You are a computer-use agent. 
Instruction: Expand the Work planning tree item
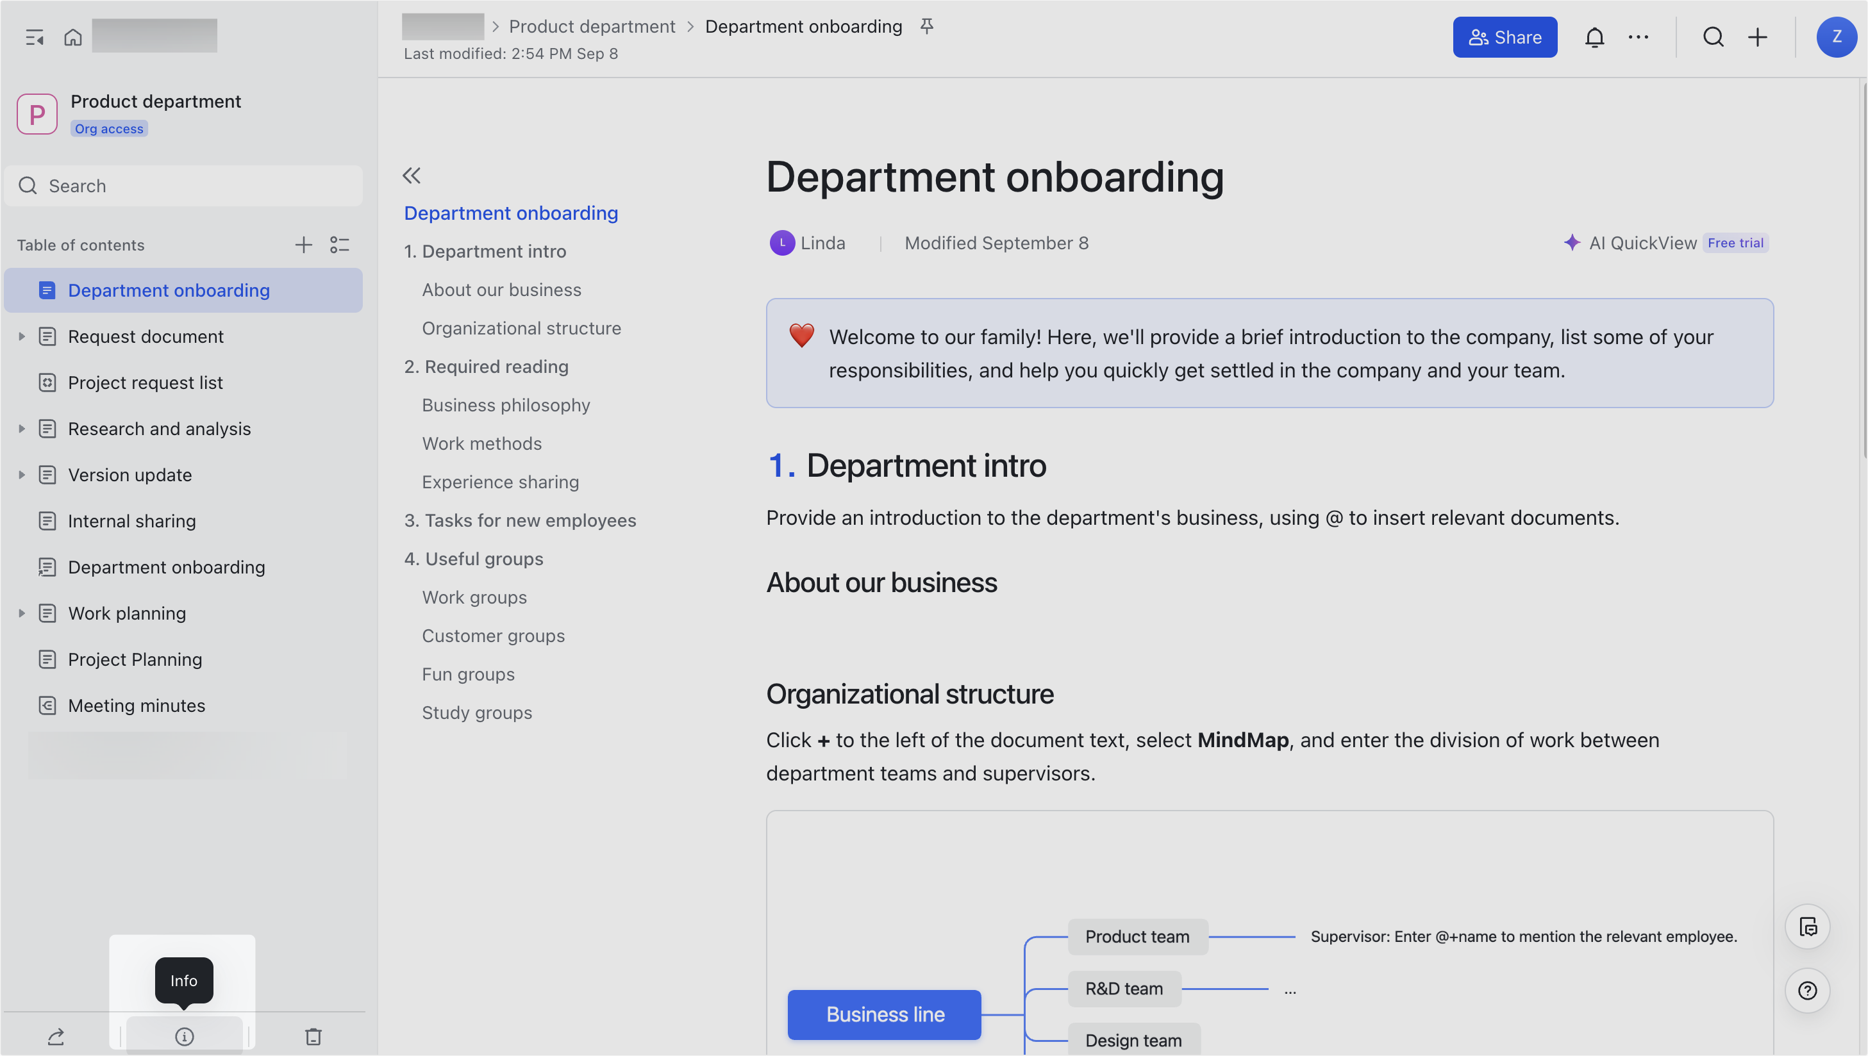(x=21, y=614)
